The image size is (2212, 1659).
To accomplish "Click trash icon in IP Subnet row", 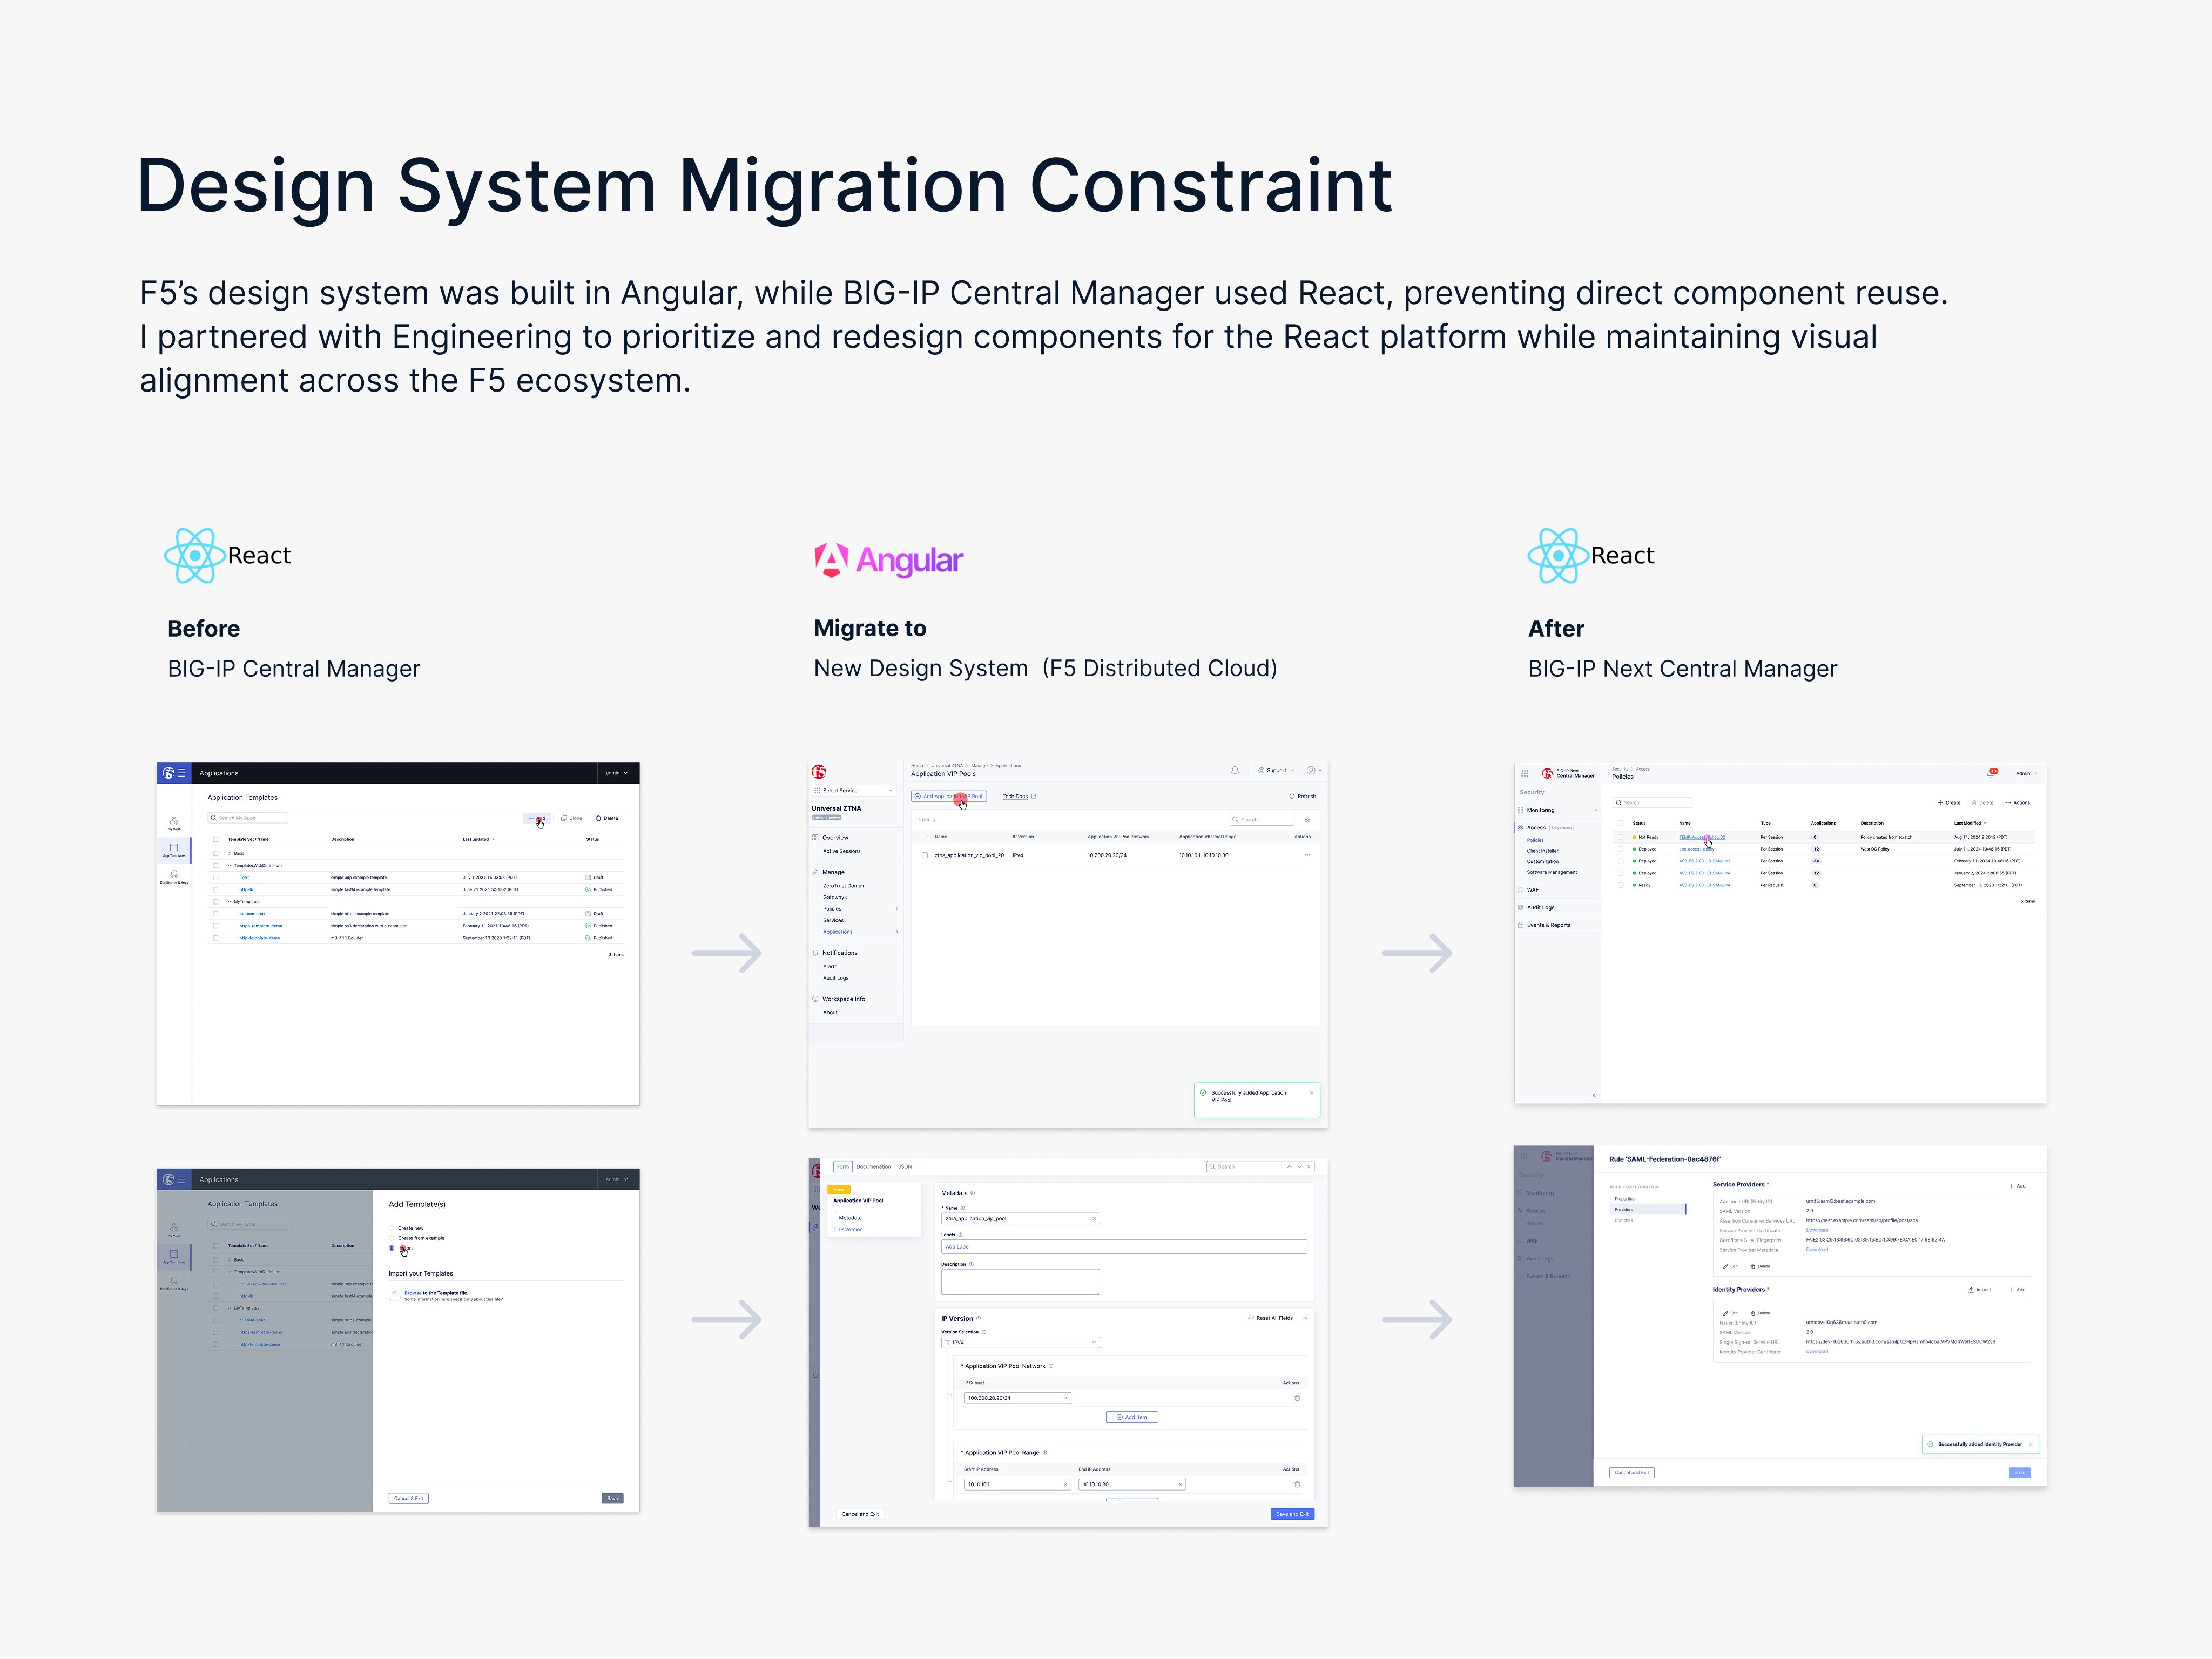I will 1297,1398.
